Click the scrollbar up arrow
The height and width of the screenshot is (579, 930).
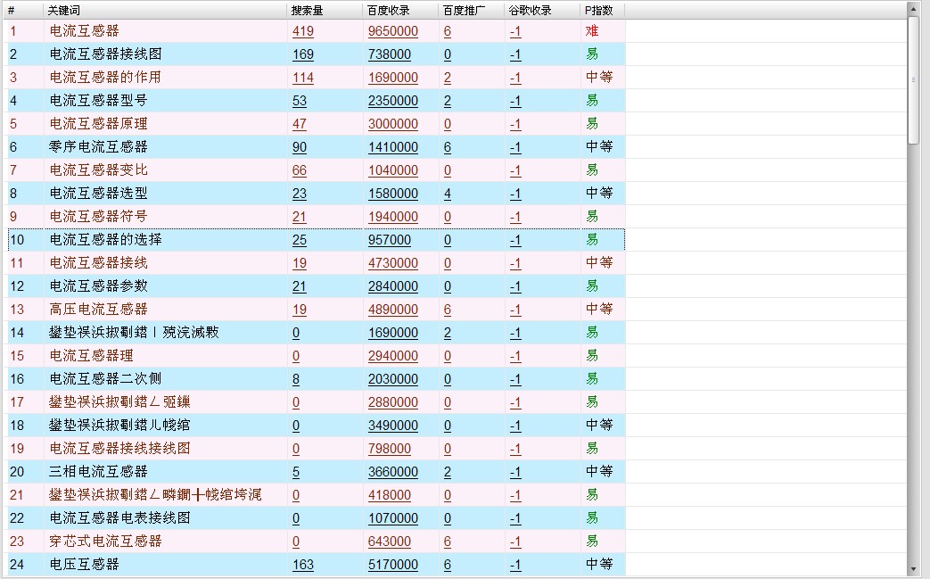coord(913,9)
